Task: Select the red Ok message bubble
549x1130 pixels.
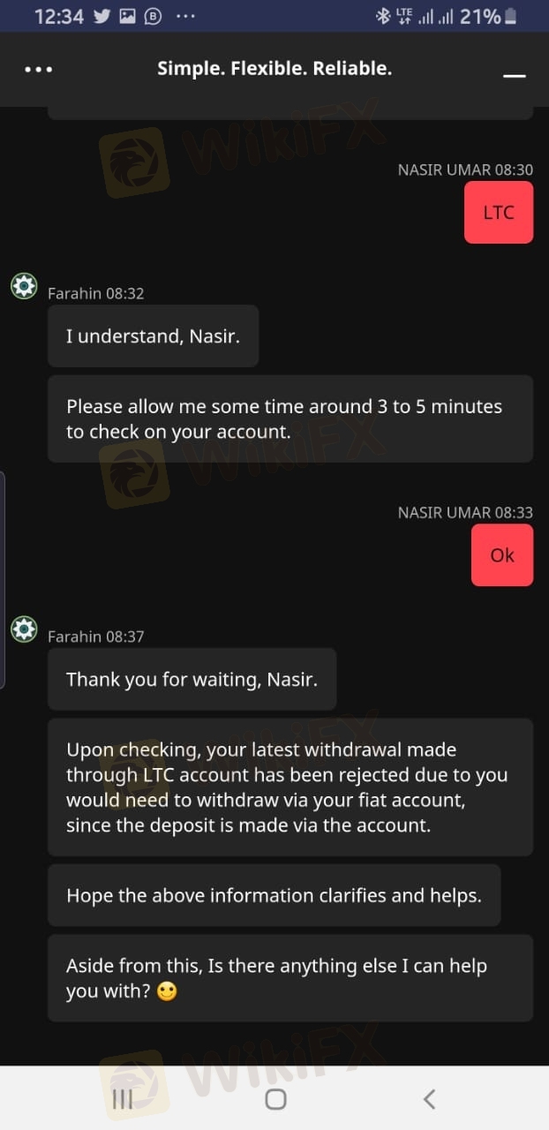Action: pos(502,555)
